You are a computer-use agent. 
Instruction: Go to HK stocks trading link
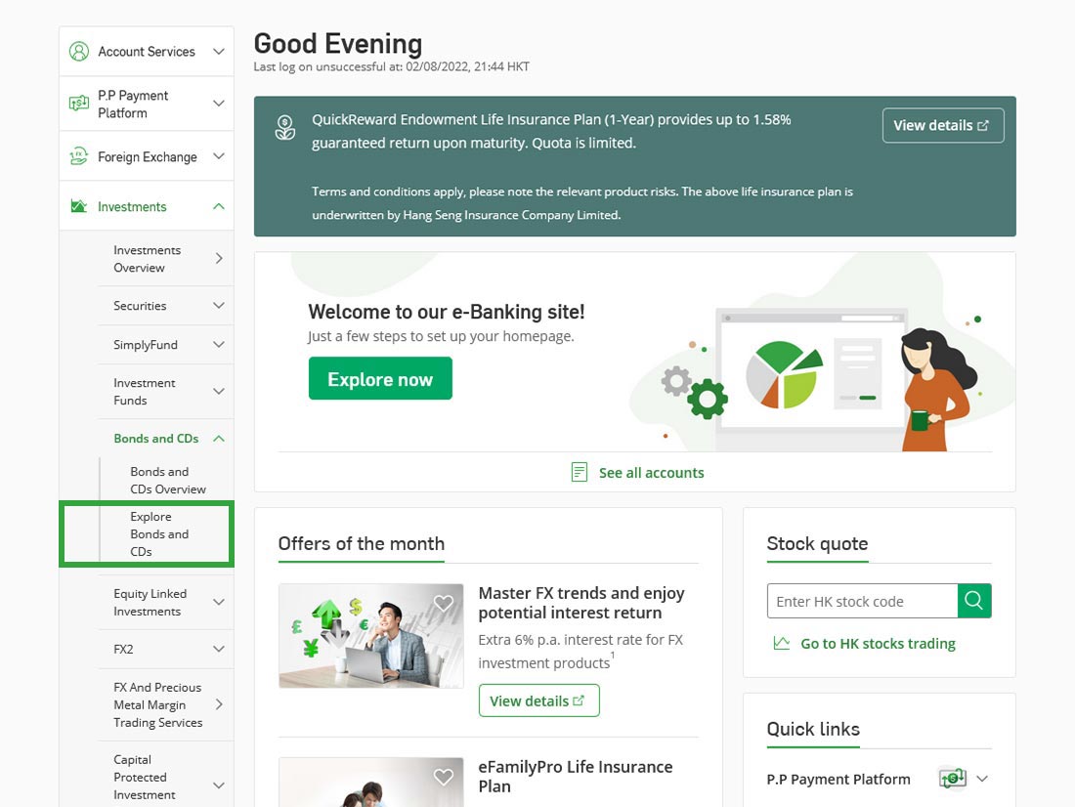(x=878, y=643)
